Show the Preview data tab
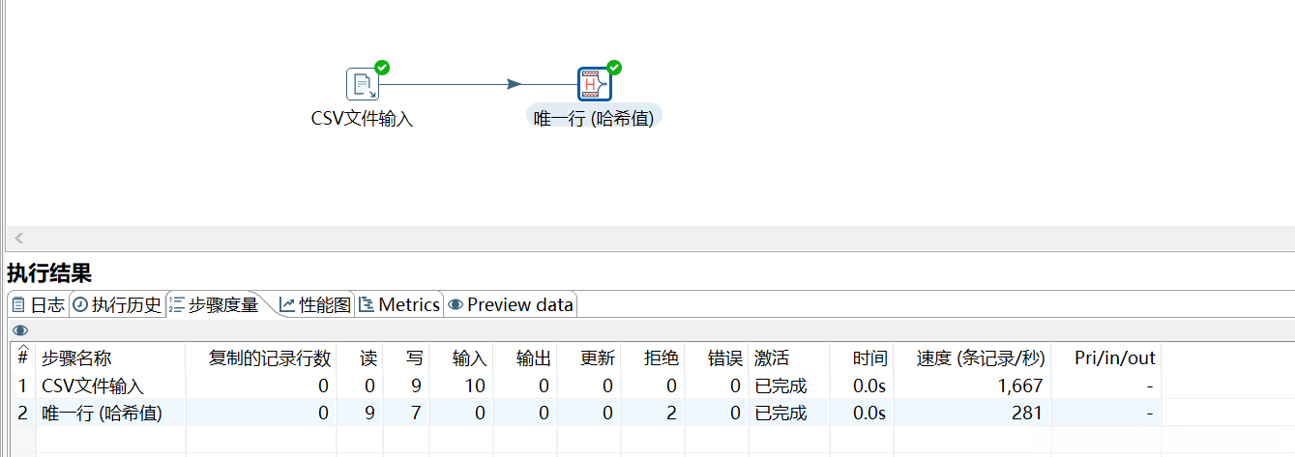1295x457 pixels. coord(511,305)
